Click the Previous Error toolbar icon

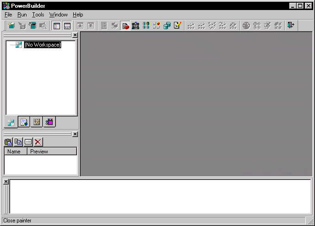tap(91, 26)
